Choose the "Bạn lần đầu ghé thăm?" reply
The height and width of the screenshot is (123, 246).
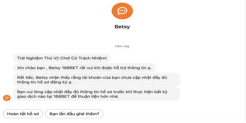74,114
